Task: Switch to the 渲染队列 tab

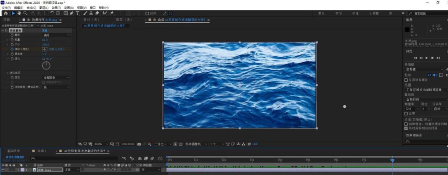Action: (x=12, y=151)
